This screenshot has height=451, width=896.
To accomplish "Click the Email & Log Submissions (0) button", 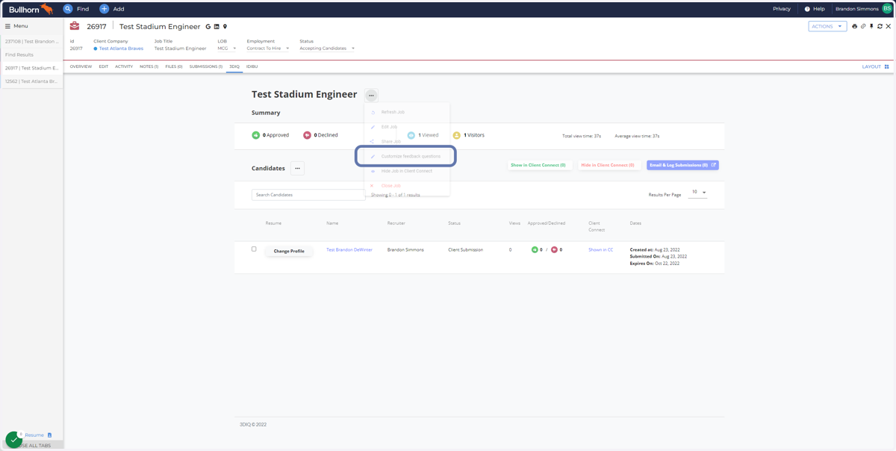I will [682, 165].
